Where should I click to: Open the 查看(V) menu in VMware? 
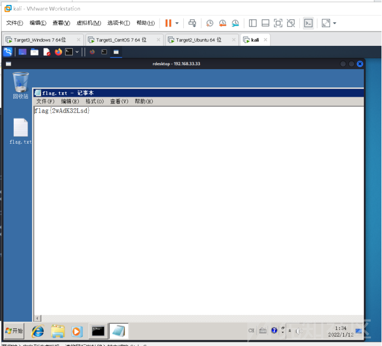[x=61, y=23]
